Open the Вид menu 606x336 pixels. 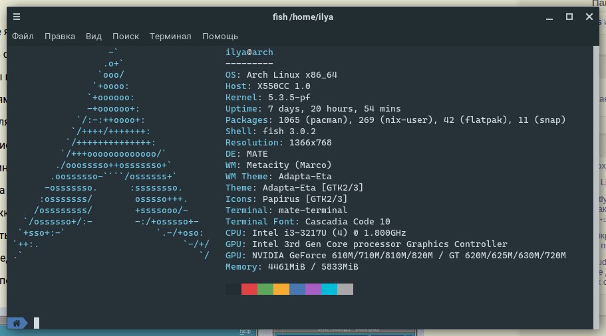(94, 37)
